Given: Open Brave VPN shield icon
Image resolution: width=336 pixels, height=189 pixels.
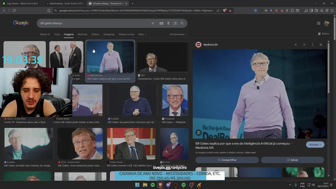Looking at the screenshot, I should coord(327,10).
